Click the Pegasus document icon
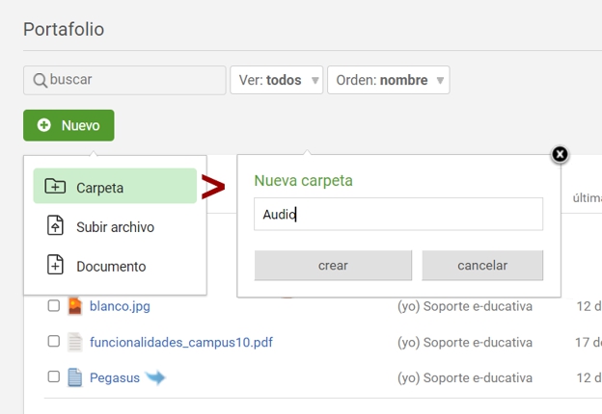602x414 pixels. (x=75, y=377)
